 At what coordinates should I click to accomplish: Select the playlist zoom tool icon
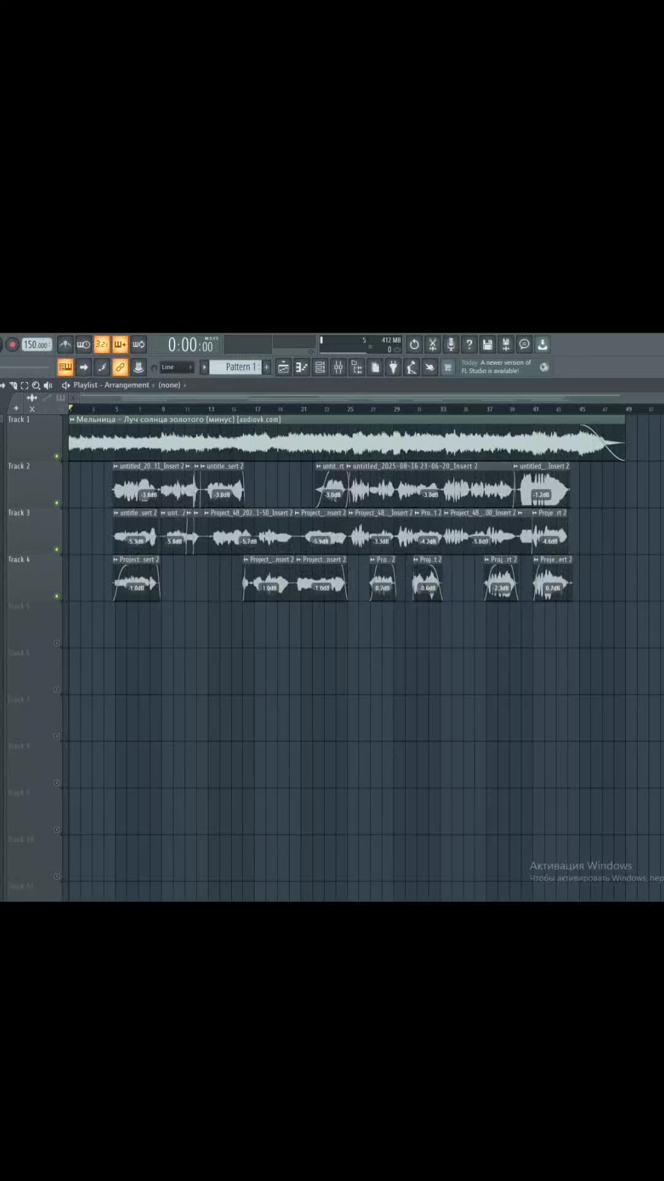36,386
